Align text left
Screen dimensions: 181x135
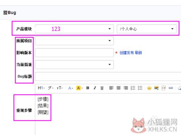tap(111, 88)
